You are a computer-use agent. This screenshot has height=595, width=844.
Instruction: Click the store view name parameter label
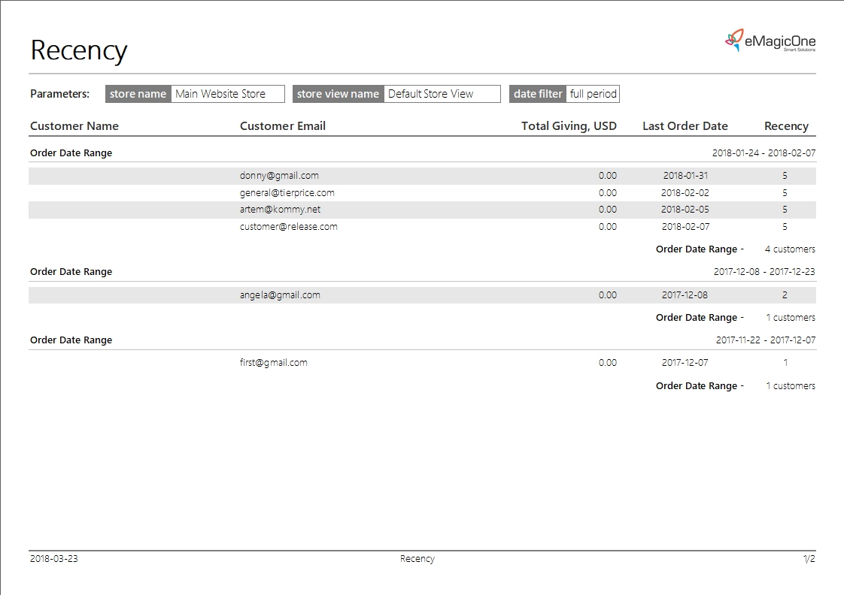coord(338,94)
